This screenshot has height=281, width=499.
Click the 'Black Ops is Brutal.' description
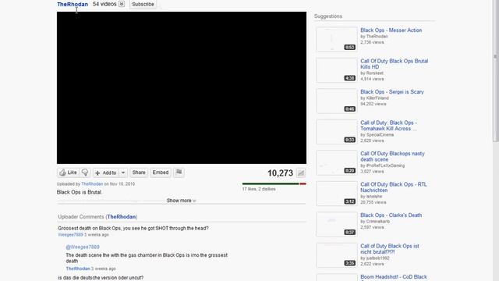click(x=80, y=192)
